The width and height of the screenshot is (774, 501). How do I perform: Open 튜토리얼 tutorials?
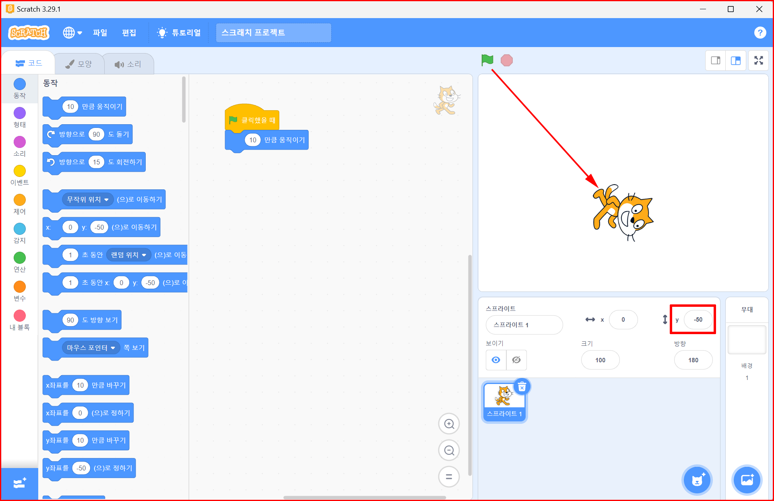(x=179, y=33)
